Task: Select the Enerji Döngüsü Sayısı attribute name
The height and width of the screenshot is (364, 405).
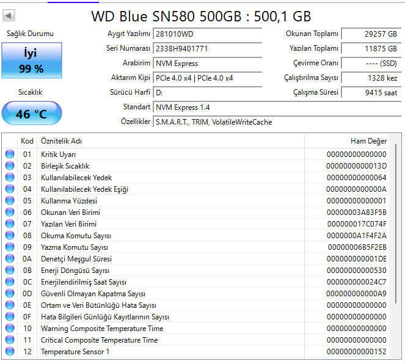Action: pos(75,271)
